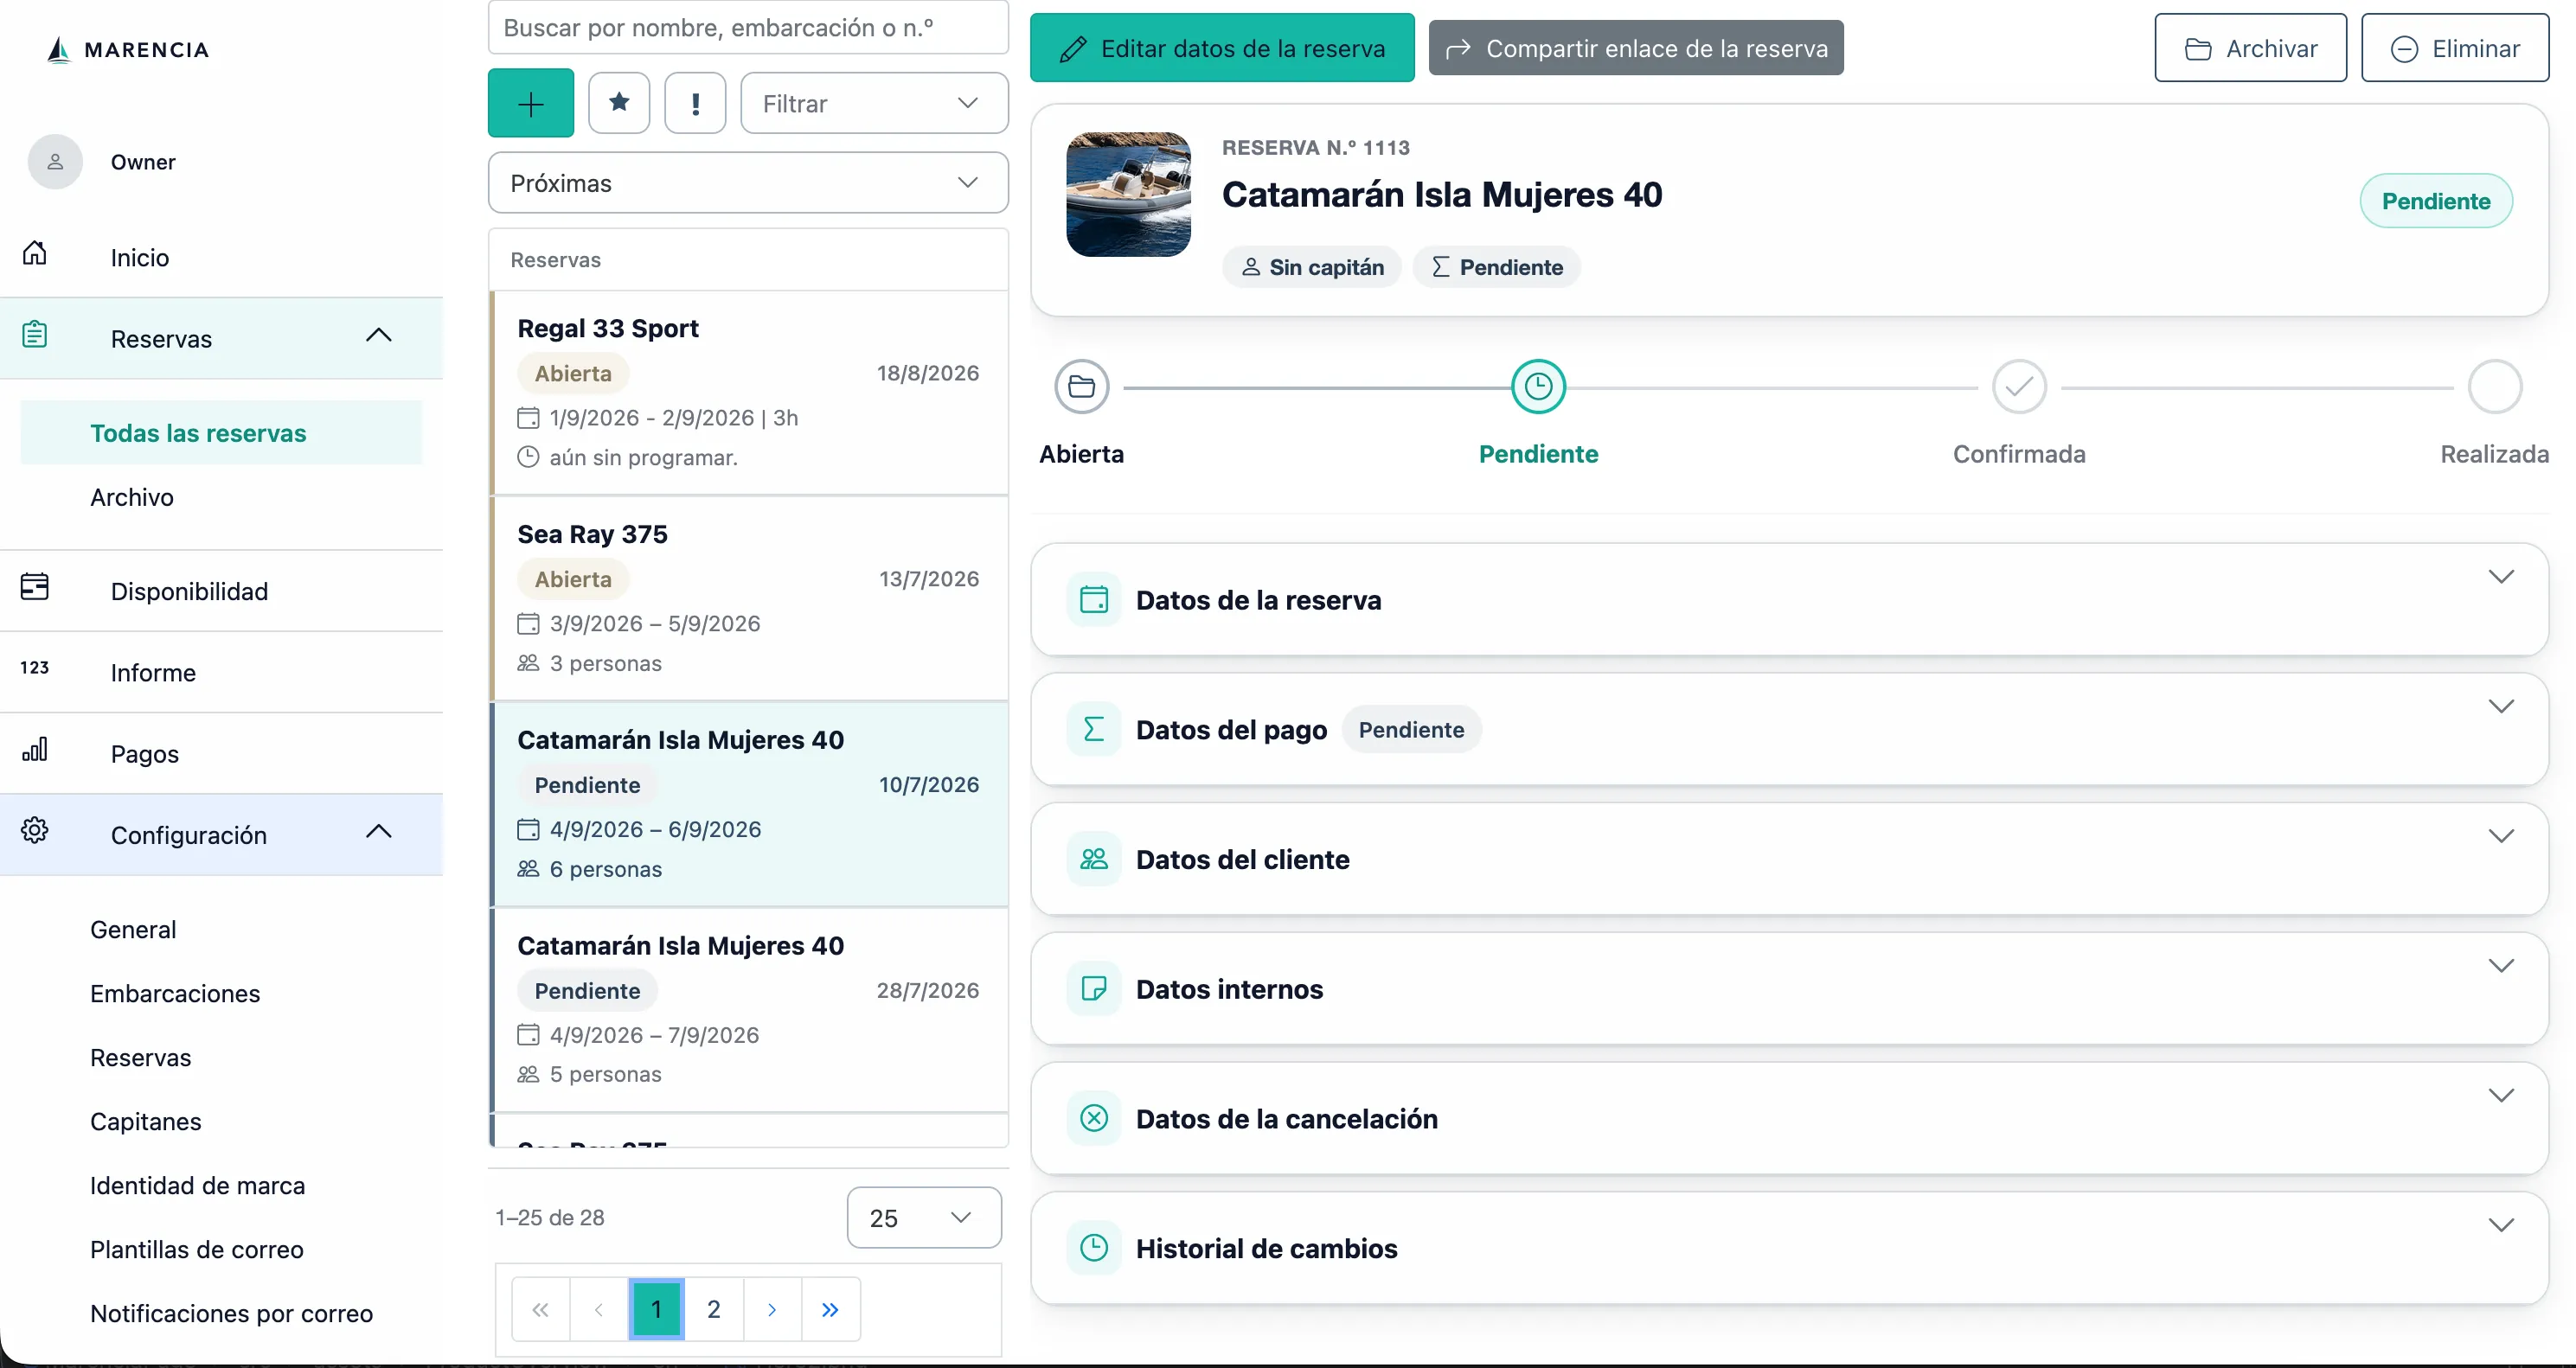Click the Realizada empty circle step
This screenshot has height=1368, width=2576.
click(2495, 387)
